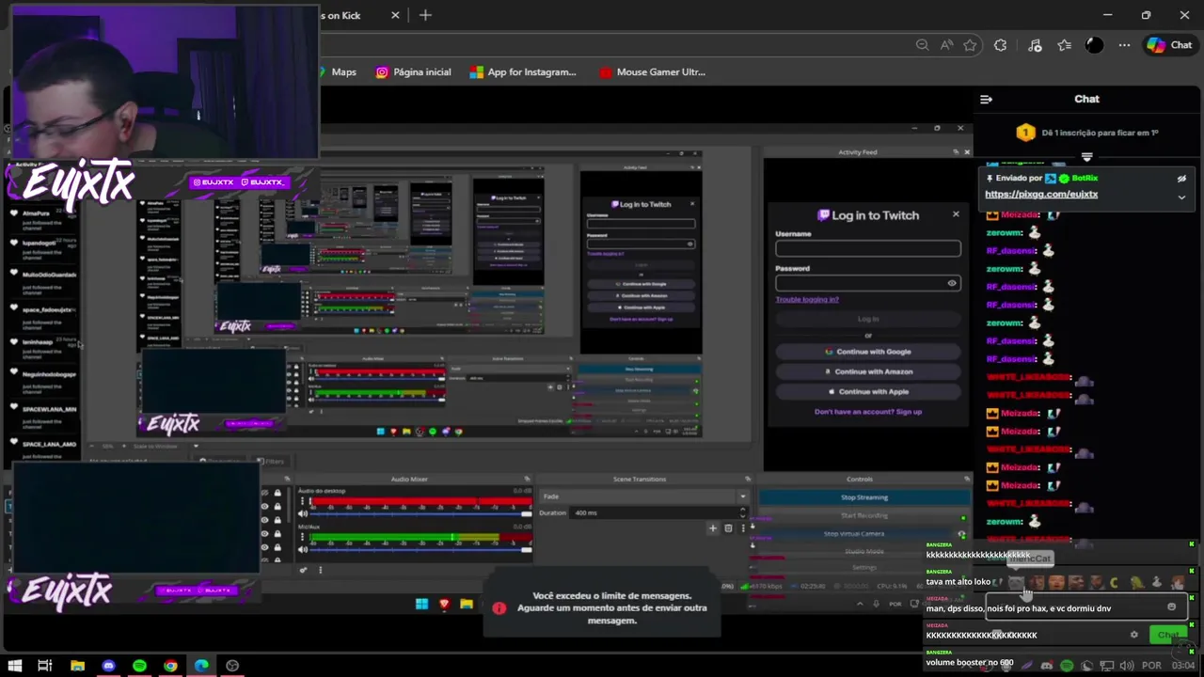Choose Continue with Apple
The width and height of the screenshot is (1204, 677).
pyautogui.click(x=867, y=391)
